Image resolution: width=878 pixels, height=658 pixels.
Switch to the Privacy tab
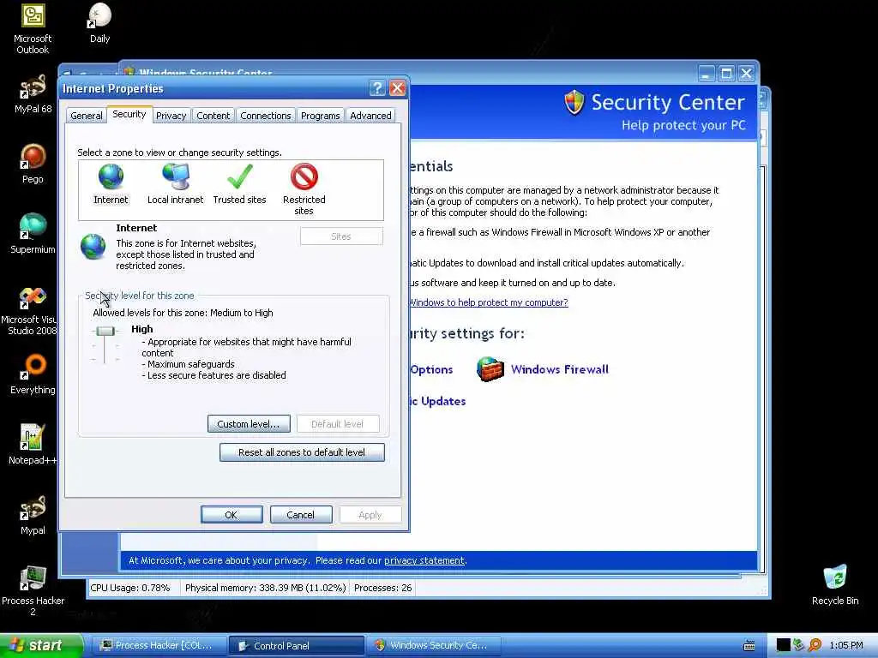click(x=171, y=116)
